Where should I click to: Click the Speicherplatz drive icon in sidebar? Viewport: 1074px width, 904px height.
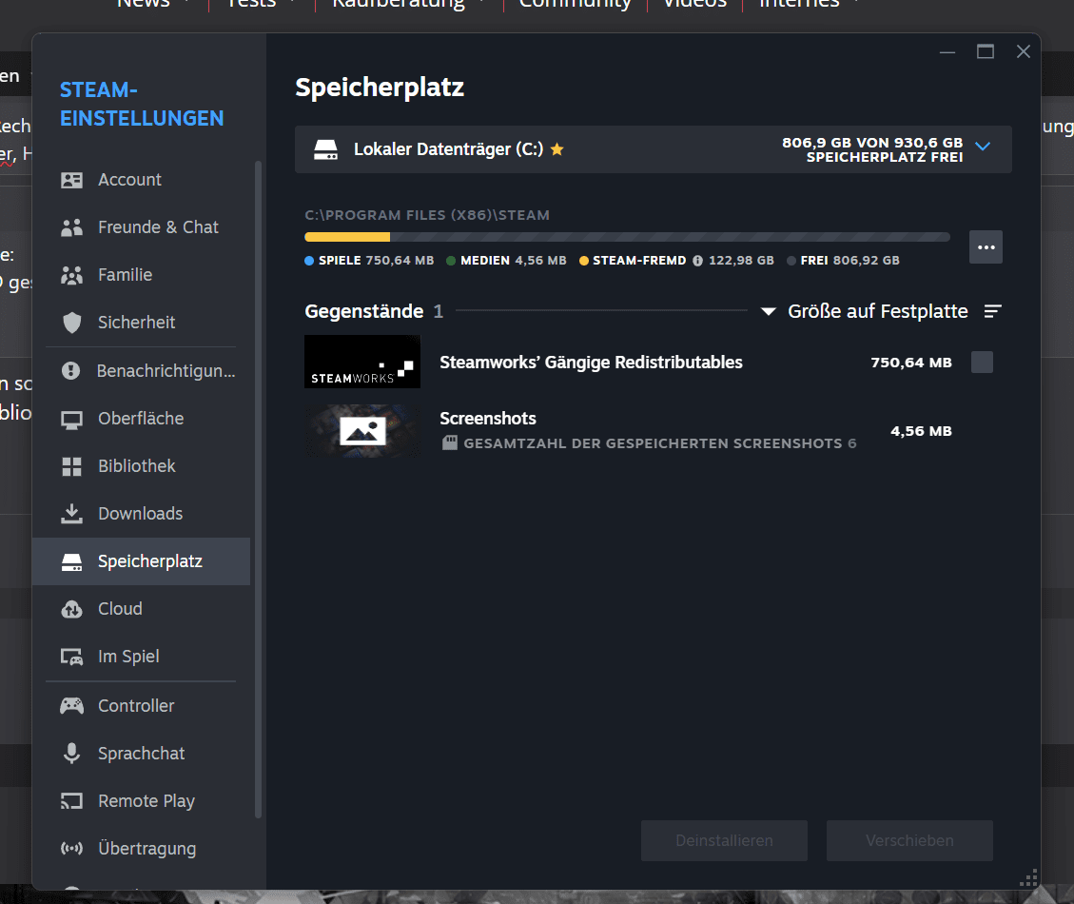click(72, 562)
